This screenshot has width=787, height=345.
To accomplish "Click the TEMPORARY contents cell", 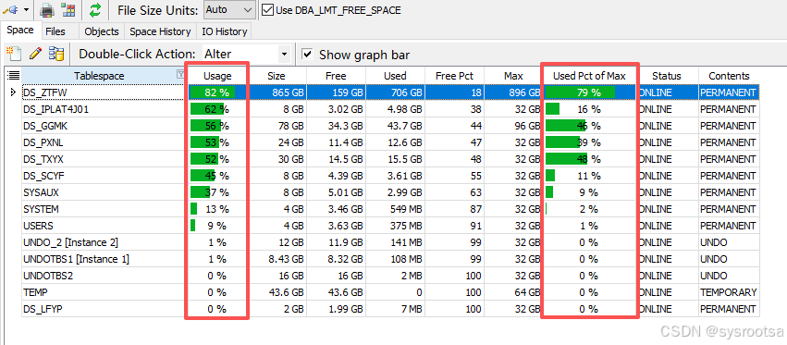I will coord(729,292).
